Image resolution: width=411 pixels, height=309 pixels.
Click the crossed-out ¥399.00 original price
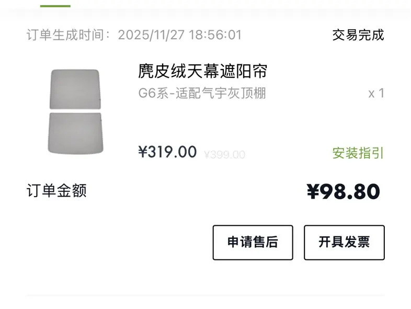[224, 155]
